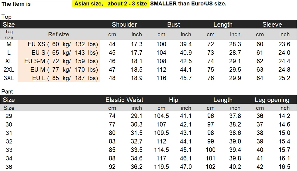Click pant size 29 row label

[9, 116]
